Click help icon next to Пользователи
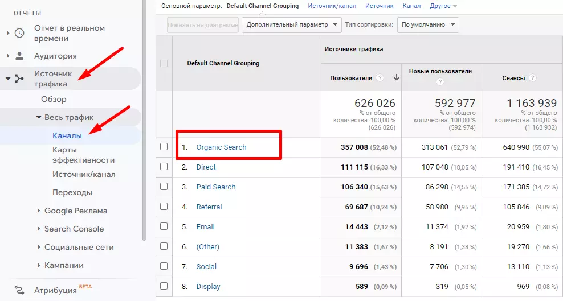 pyautogui.click(x=380, y=78)
